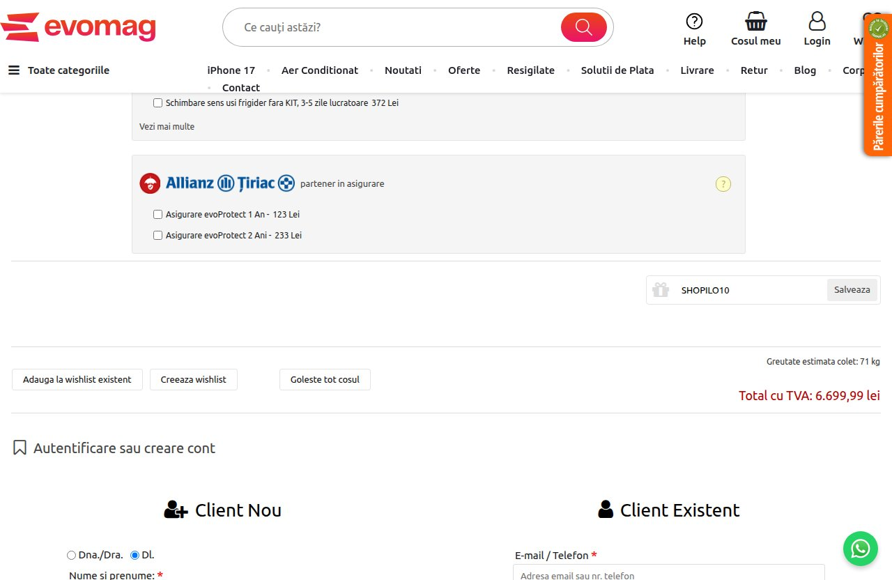
Task: Open the Cosul meu basket icon
Action: (x=756, y=22)
